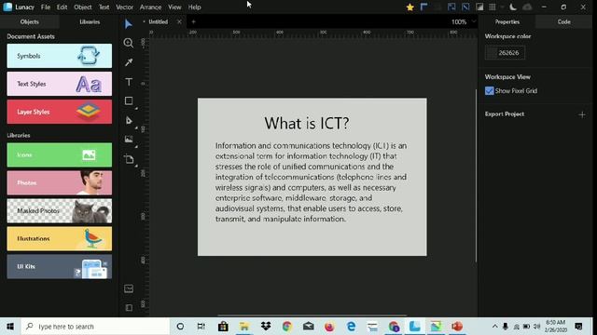The height and width of the screenshot is (335, 597).
Task: Open the Object menu
Action: point(83,7)
